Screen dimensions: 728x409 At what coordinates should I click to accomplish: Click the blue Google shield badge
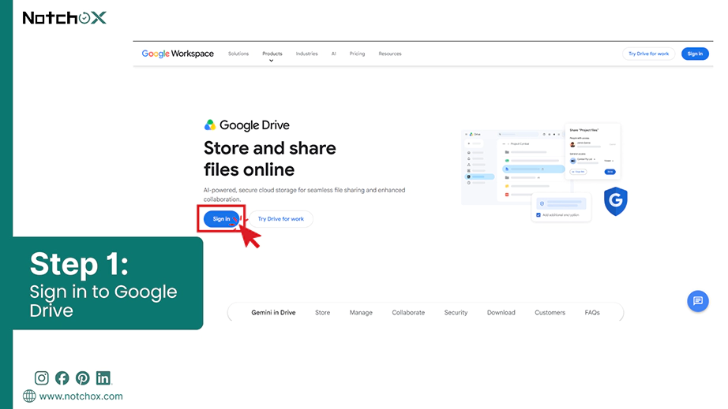(616, 201)
